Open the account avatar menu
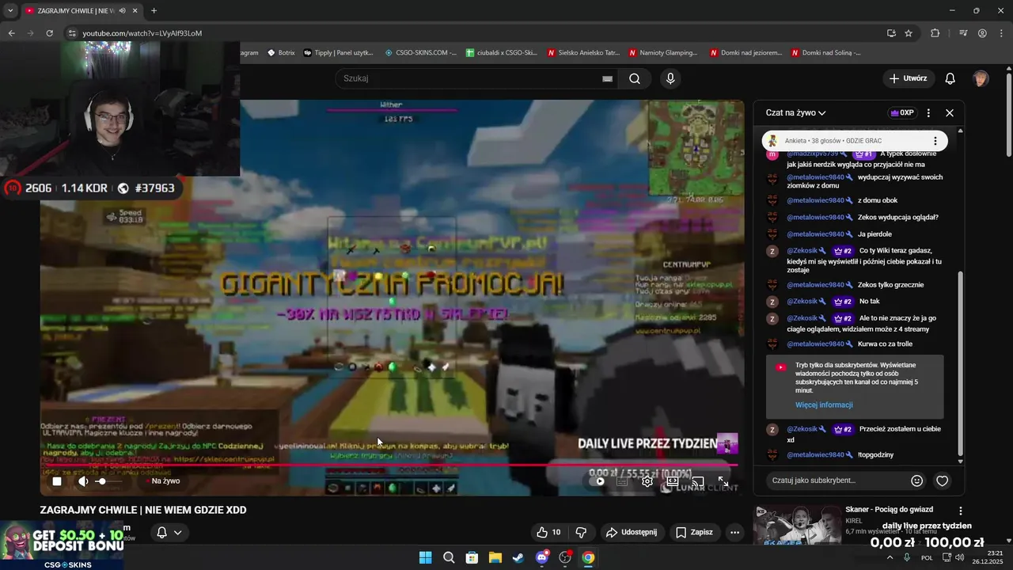The width and height of the screenshot is (1013, 570). pos(981,78)
